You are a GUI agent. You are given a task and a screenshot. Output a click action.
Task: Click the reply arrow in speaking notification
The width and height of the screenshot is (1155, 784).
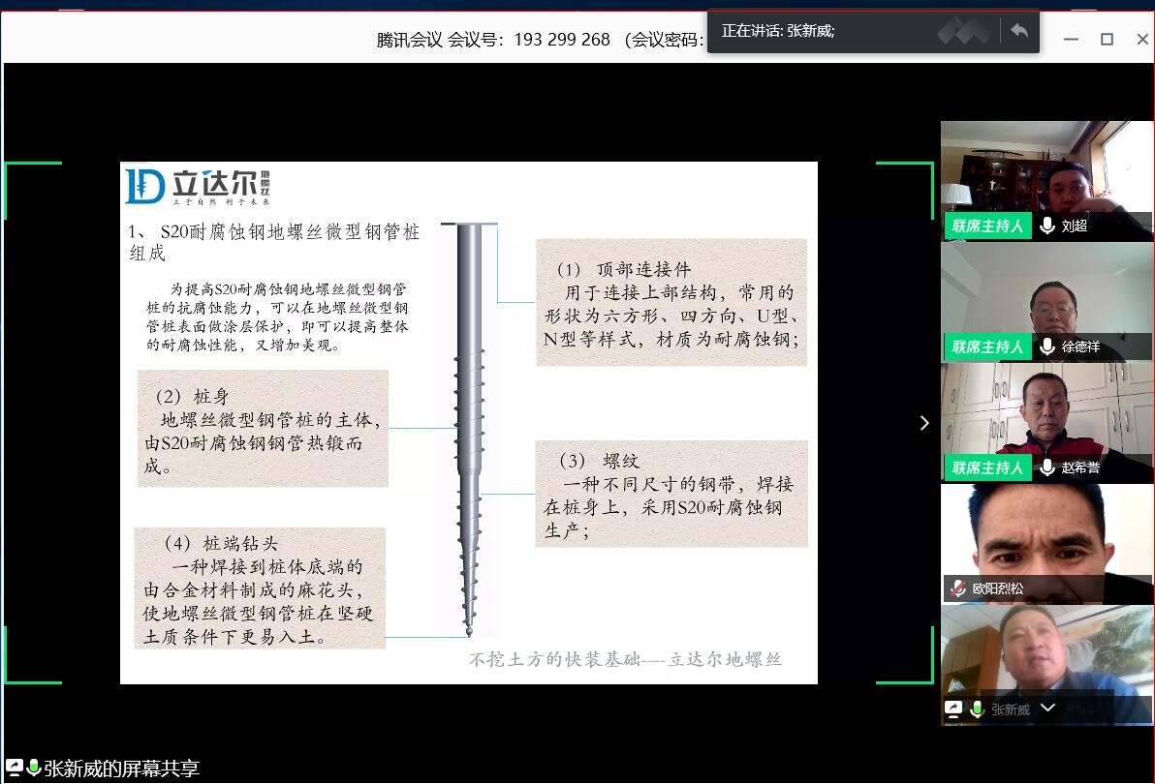point(1018,31)
